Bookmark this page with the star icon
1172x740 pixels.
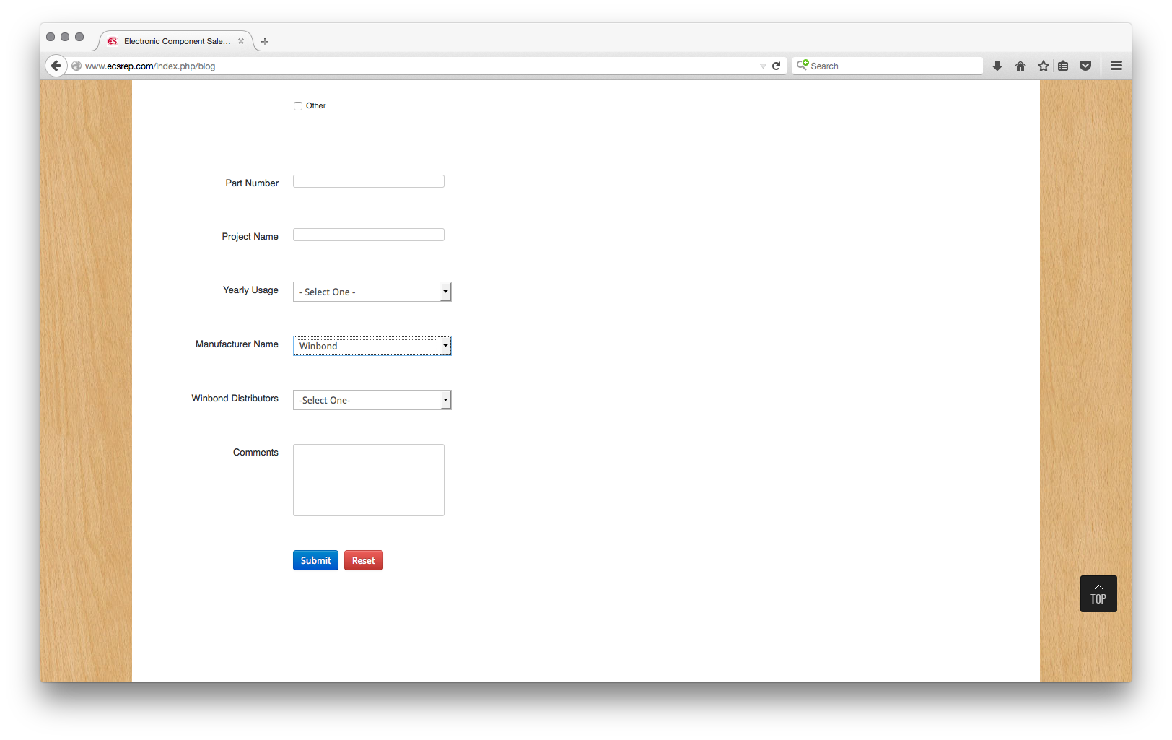(1044, 66)
